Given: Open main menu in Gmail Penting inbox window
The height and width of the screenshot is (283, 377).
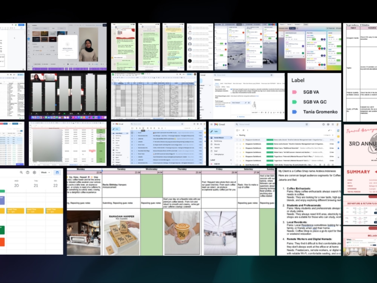Looking at the screenshot, I should tap(211, 124).
